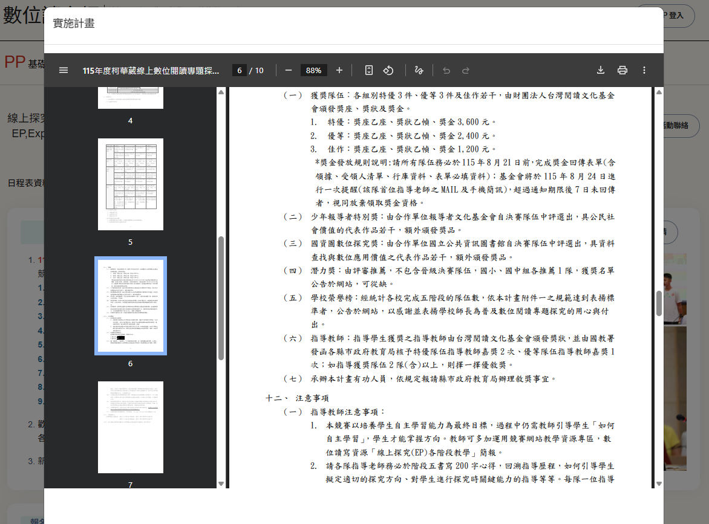This screenshot has height=524, width=709.
Task: Toggle the PDF sidebar menu icon
Action: (x=64, y=70)
